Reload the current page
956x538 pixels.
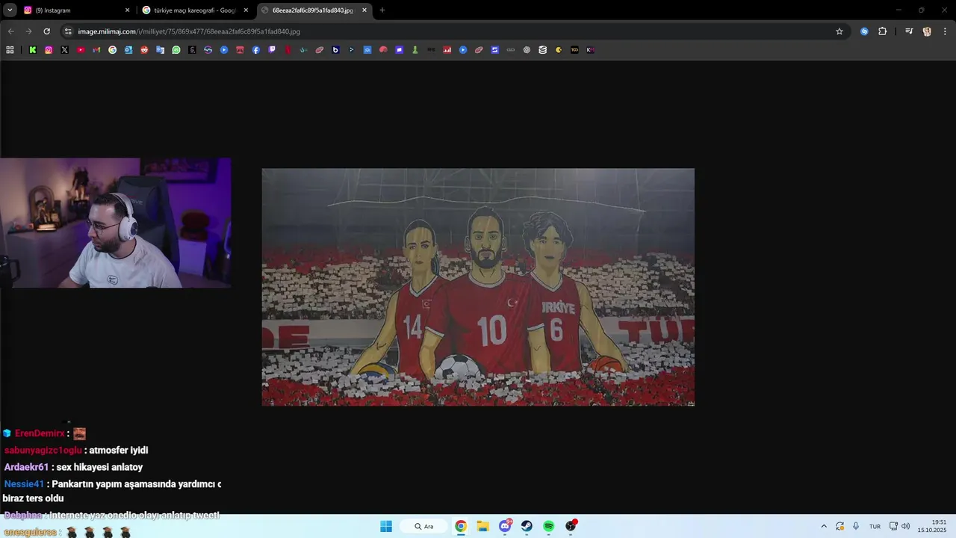coord(46,31)
